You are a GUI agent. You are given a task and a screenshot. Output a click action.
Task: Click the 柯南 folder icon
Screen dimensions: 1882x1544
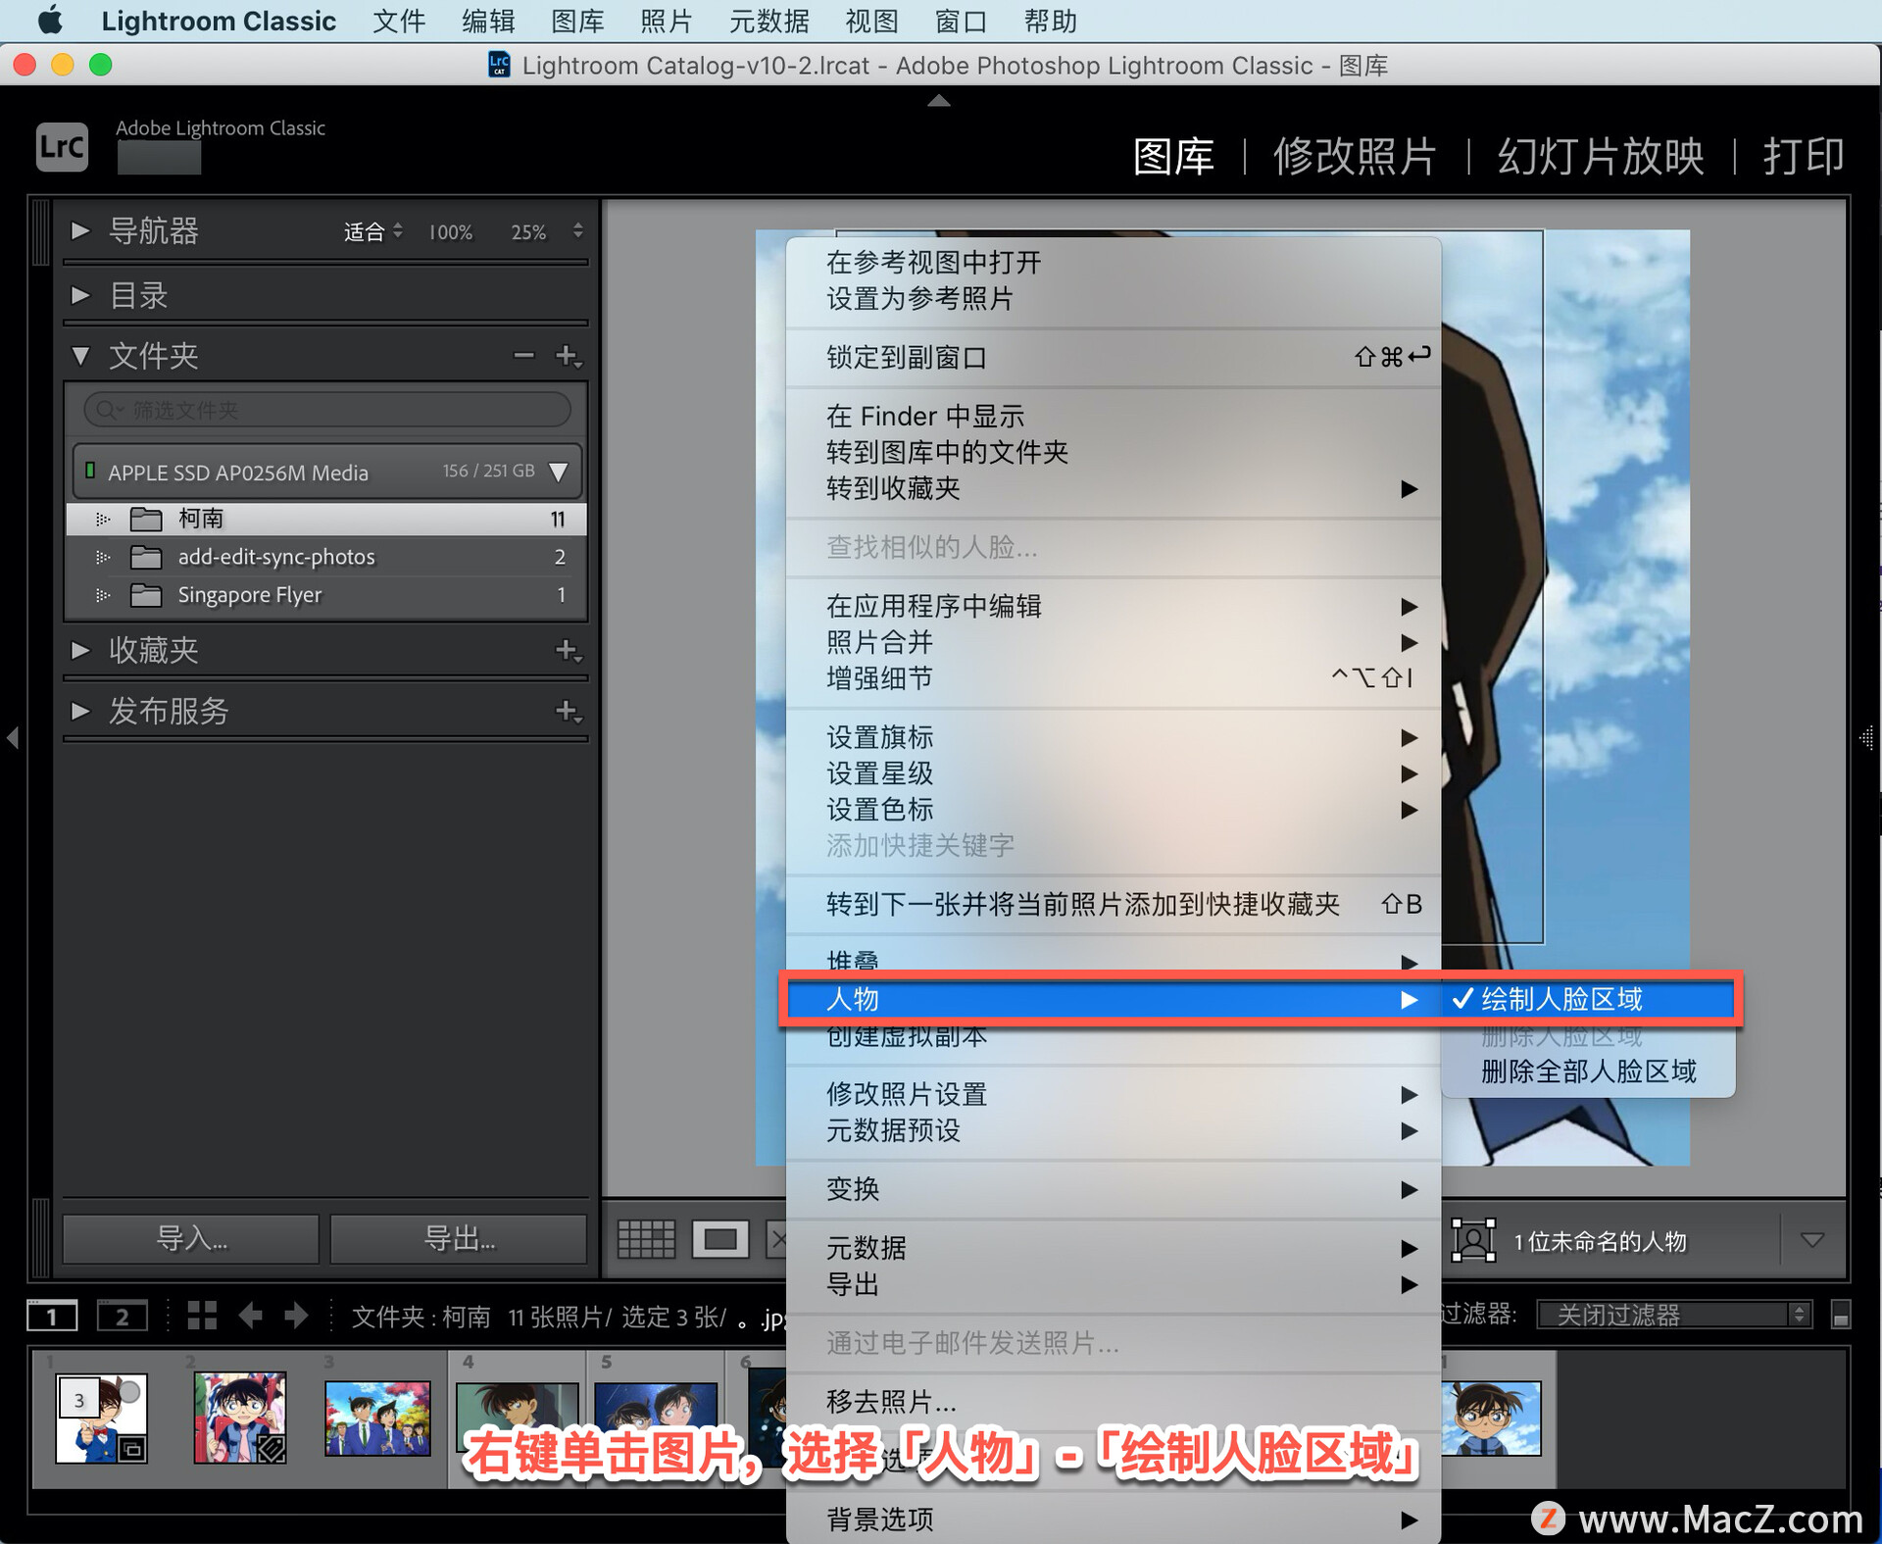(x=146, y=519)
